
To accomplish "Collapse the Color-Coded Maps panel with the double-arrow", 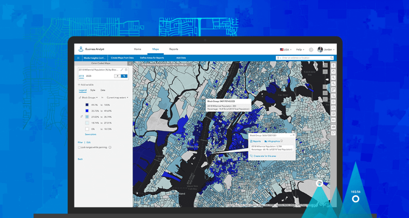I will [130, 64].
